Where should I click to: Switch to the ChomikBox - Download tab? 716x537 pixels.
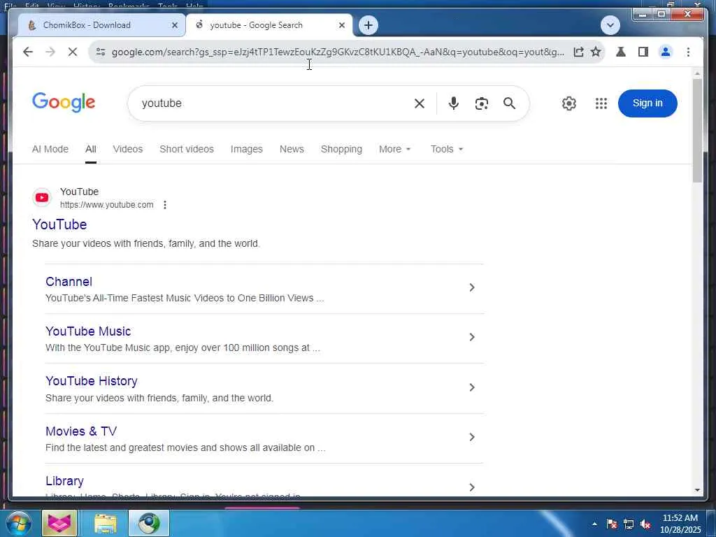[101, 25]
